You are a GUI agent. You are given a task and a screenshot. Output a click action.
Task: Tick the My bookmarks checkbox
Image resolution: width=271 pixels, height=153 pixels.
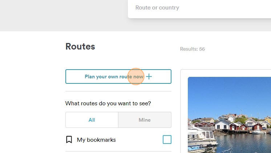coord(167,140)
